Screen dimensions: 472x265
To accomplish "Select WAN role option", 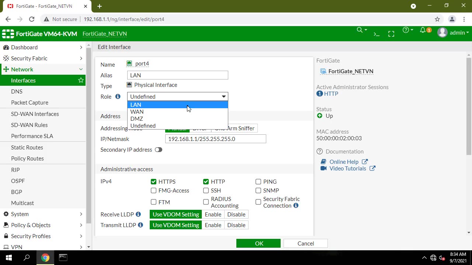I will (178, 112).
